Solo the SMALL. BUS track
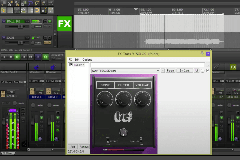Image resolution: width=240 pixels, height=160 pixels. [x=50, y=21]
